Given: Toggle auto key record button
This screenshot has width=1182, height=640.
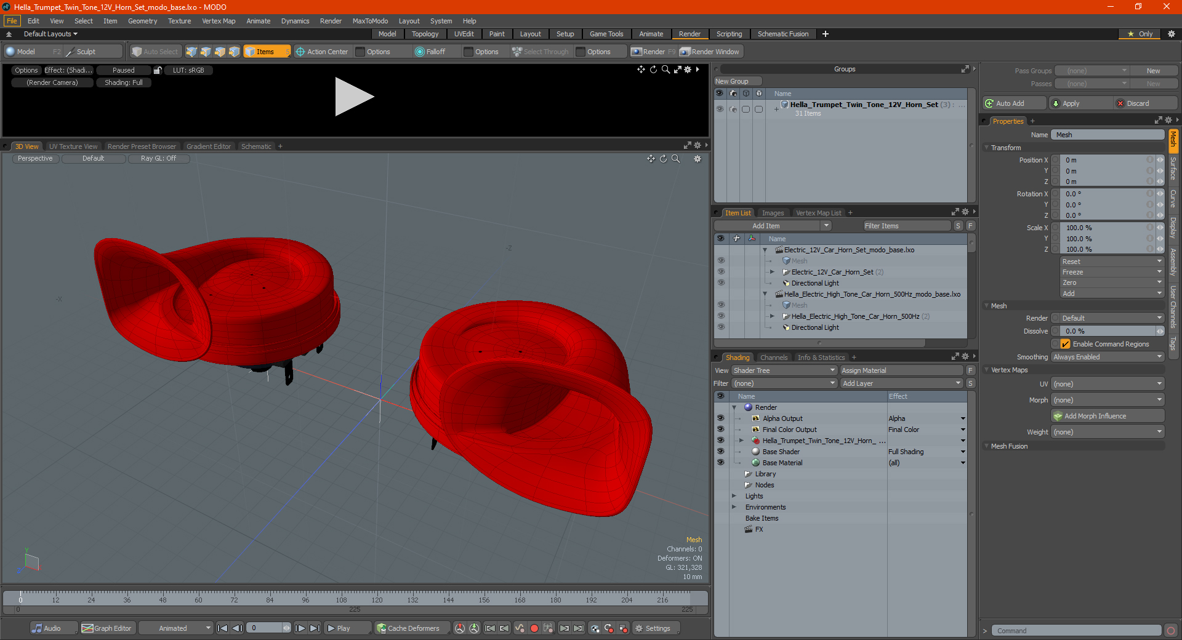Looking at the screenshot, I should (534, 628).
